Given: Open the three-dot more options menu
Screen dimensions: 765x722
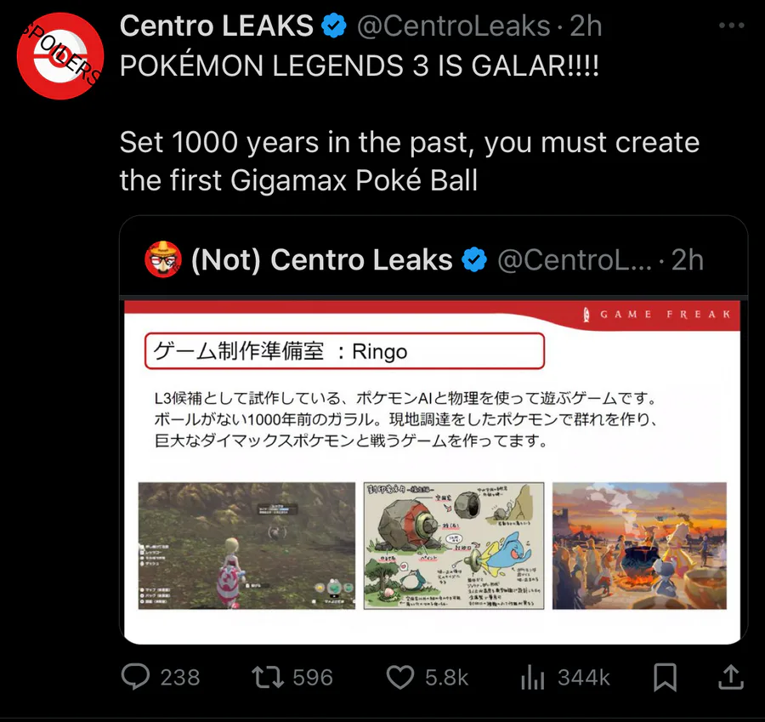Looking at the screenshot, I should [731, 26].
